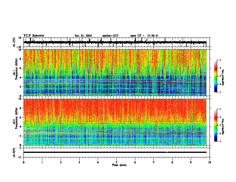Click the ch.3 voltage trace line
This screenshot has width=236, height=182.
115,152
